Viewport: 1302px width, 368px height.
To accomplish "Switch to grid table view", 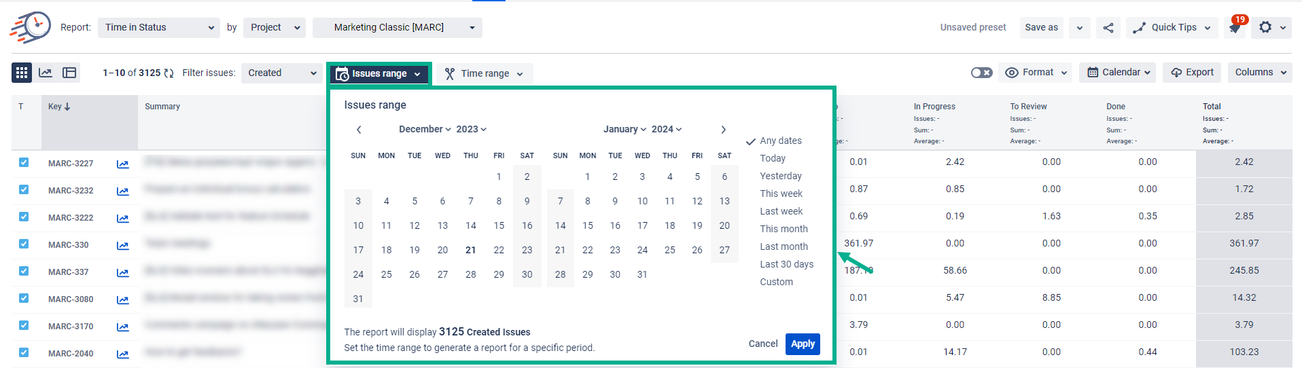I will tap(22, 73).
